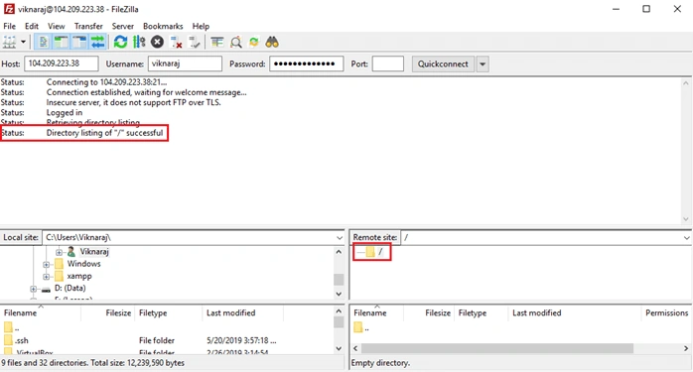Click the Remote site path field
The width and height of the screenshot is (693, 372).
(542, 238)
